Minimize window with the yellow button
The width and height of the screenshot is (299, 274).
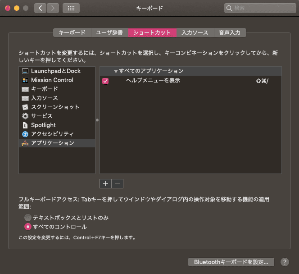click(x=17, y=8)
